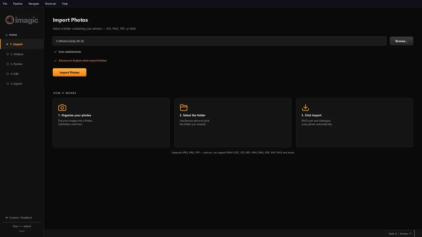Click the "Kept: 8" status bar entry

click(392, 234)
